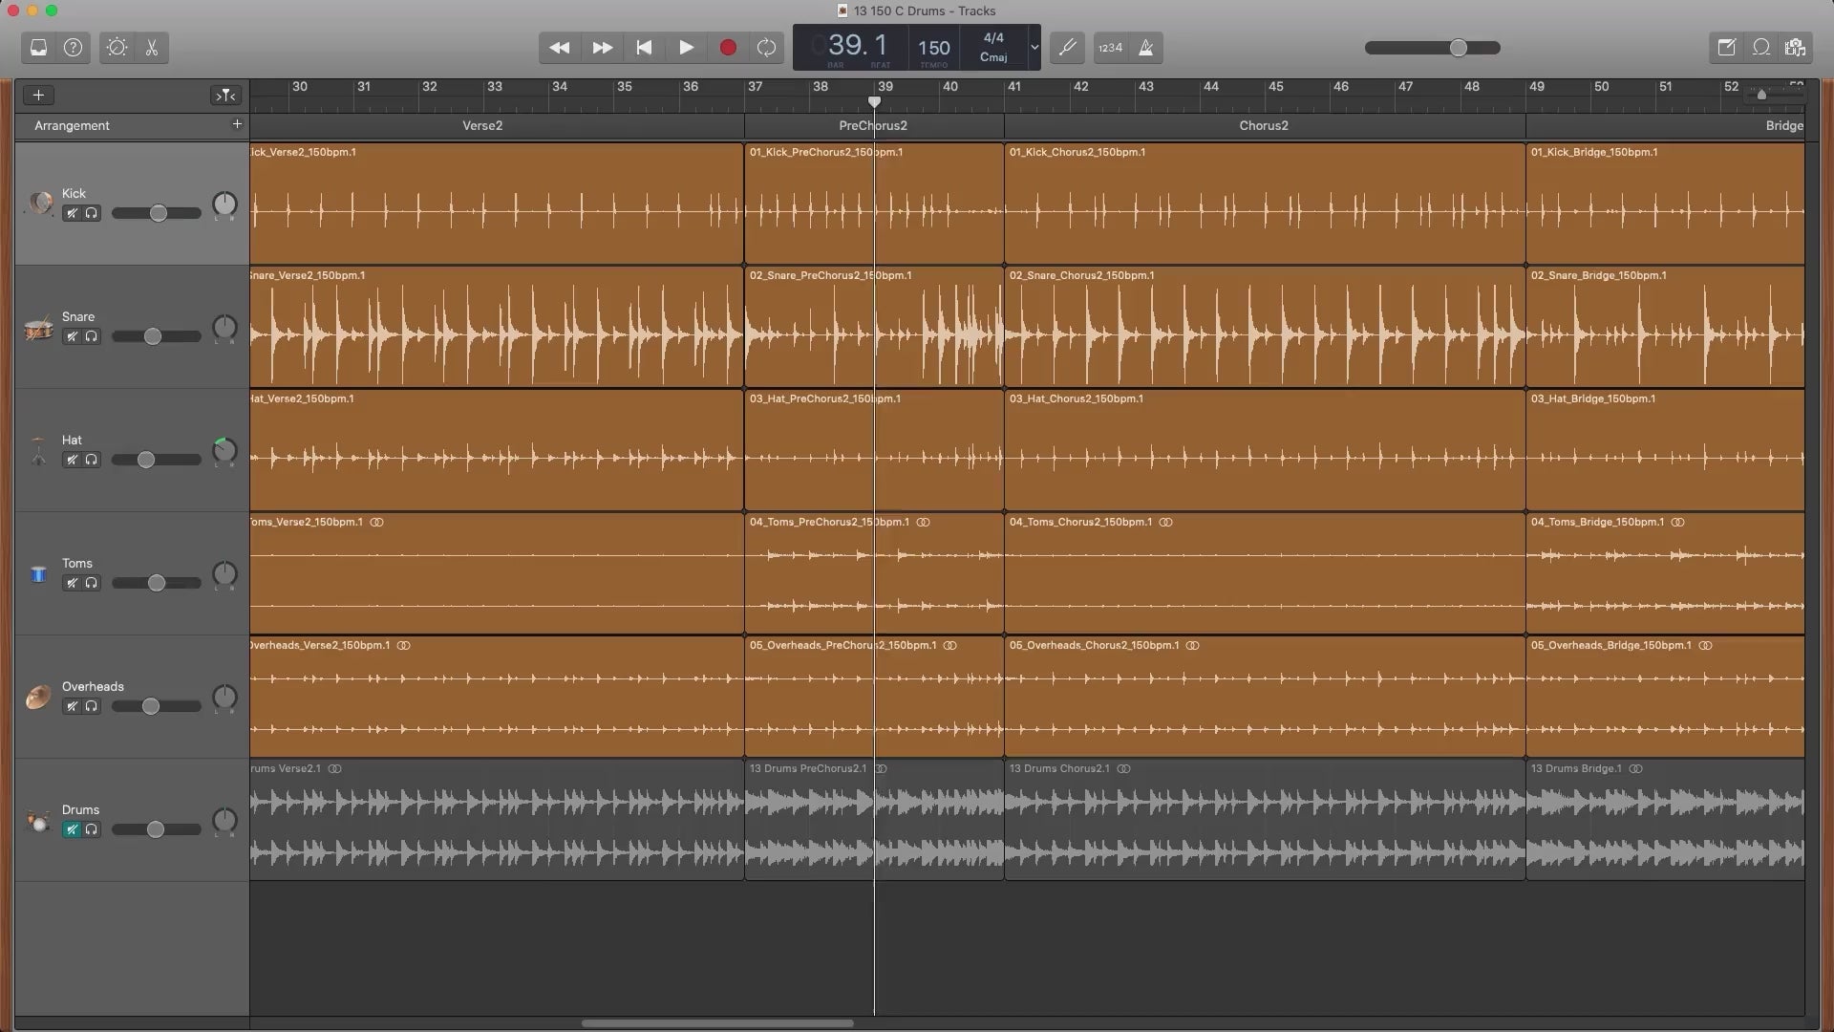The height and width of the screenshot is (1032, 1834).
Task: Solo the Hat track
Action: click(92, 460)
